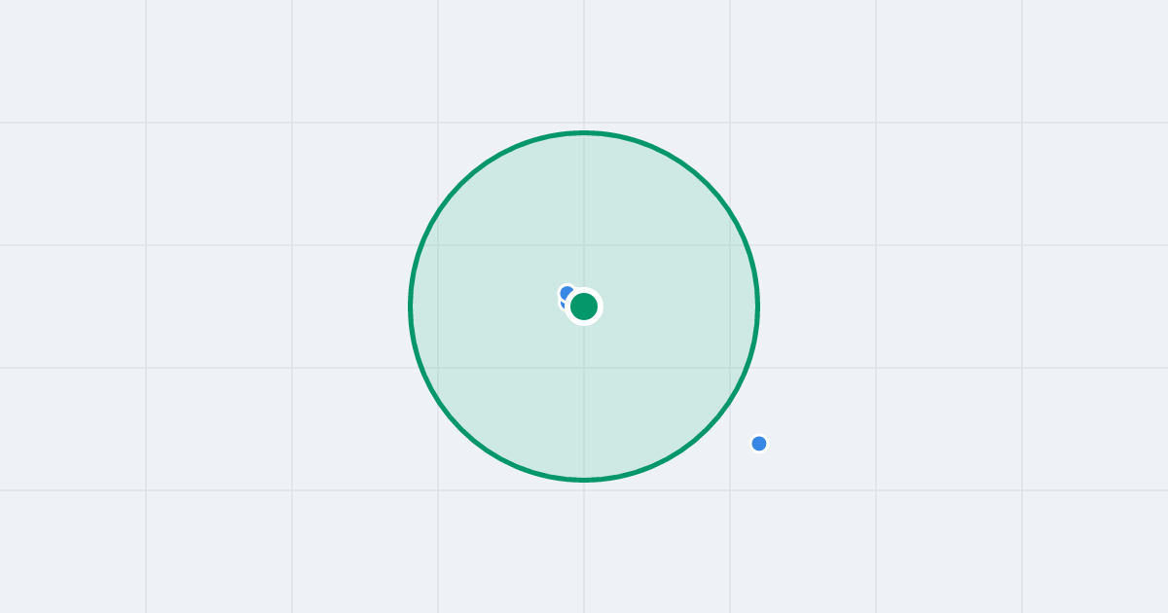1168x613 pixels.
Task: Click the leftmost point of the green circle outline
Action: pos(411,306)
